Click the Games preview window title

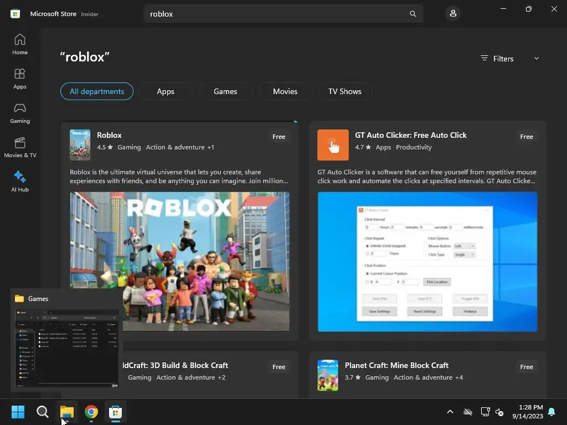pos(38,298)
